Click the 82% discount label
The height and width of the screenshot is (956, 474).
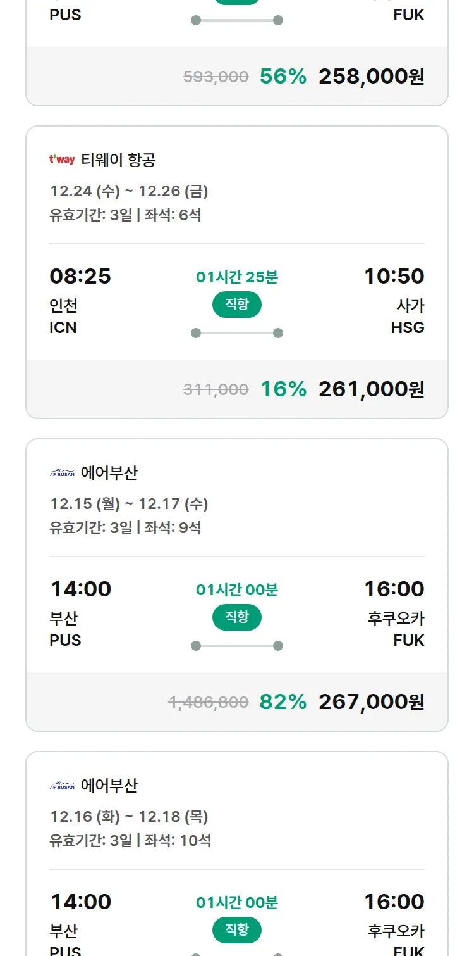(x=283, y=702)
